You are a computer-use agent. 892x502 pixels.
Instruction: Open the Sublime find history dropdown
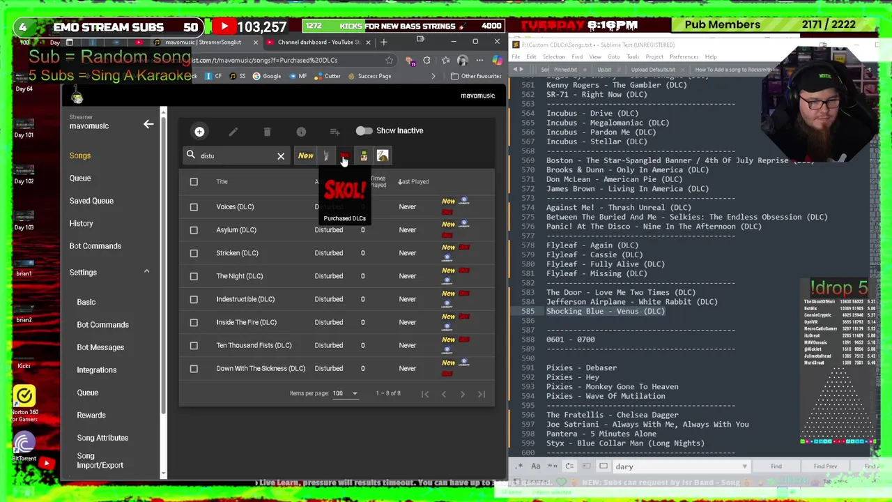click(x=744, y=466)
